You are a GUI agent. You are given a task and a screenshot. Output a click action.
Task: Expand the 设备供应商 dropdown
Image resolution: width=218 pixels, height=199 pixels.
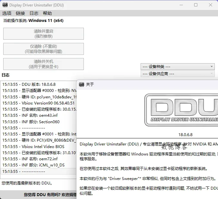178,74
